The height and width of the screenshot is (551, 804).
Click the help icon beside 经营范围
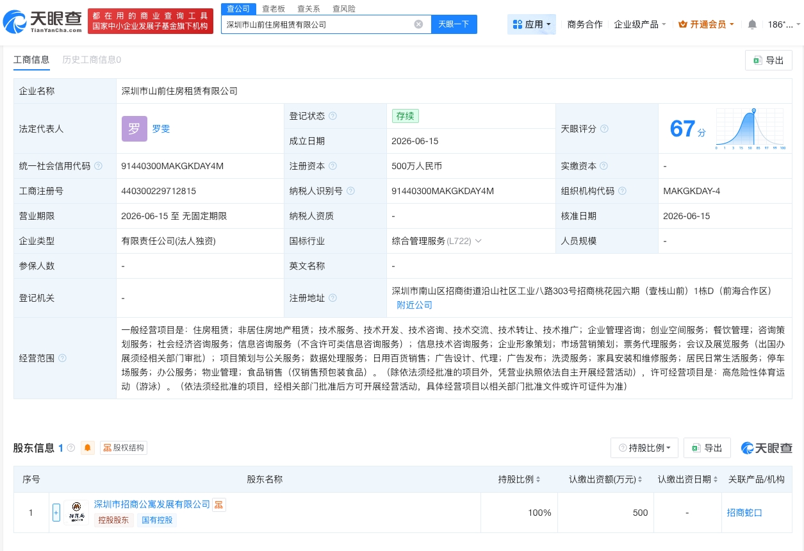(62, 358)
